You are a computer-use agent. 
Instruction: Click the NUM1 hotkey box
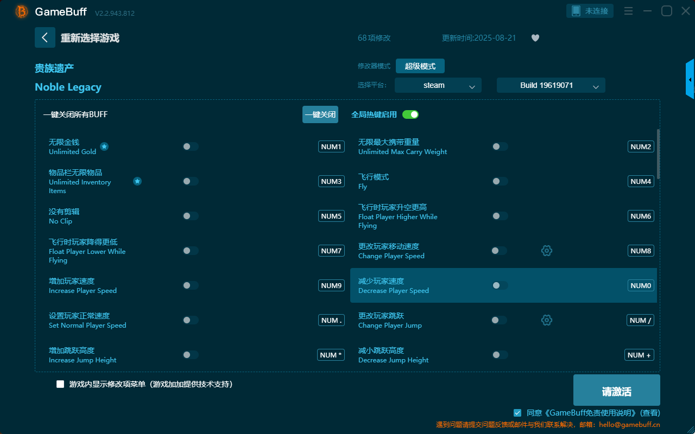331,146
